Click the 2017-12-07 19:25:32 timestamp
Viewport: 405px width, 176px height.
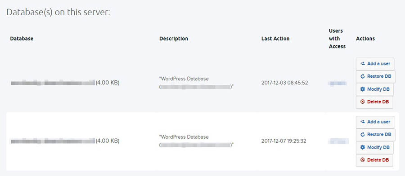click(283, 141)
